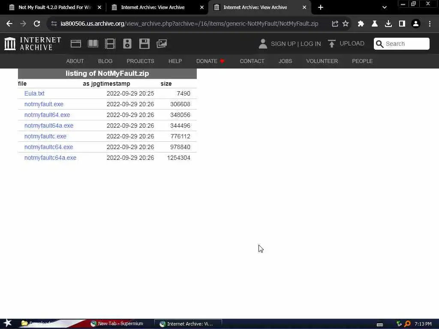The height and width of the screenshot is (329, 439).
Task: Select the size value 1254304
Action: (x=179, y=158)
